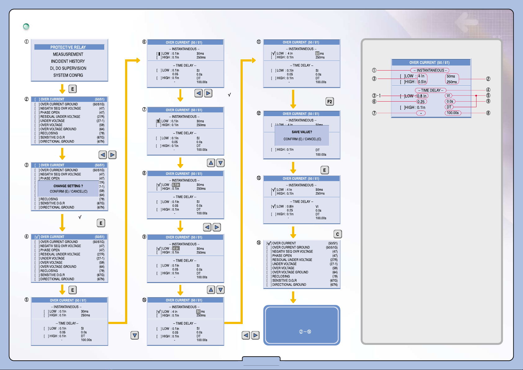Click left arrow key below step 2 list
Viewport: 523px width, 370px height.
[103, 155]
